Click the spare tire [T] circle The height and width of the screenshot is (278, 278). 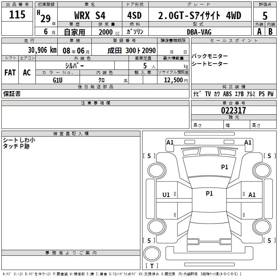152,254
